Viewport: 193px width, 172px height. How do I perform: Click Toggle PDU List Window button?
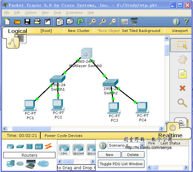pyautogui.click(x=121, y=164)
